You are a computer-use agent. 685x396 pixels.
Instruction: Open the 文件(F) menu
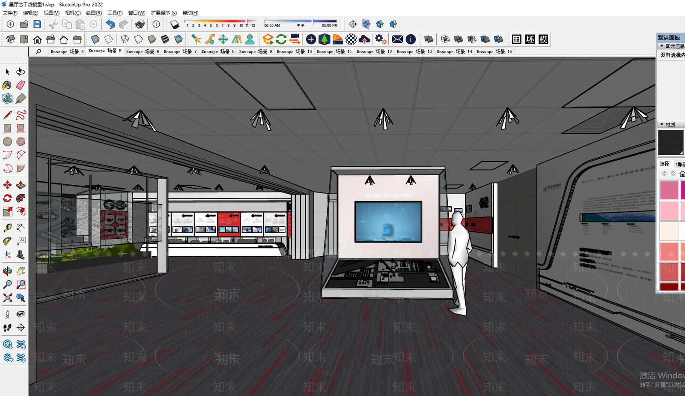point(10,13)
